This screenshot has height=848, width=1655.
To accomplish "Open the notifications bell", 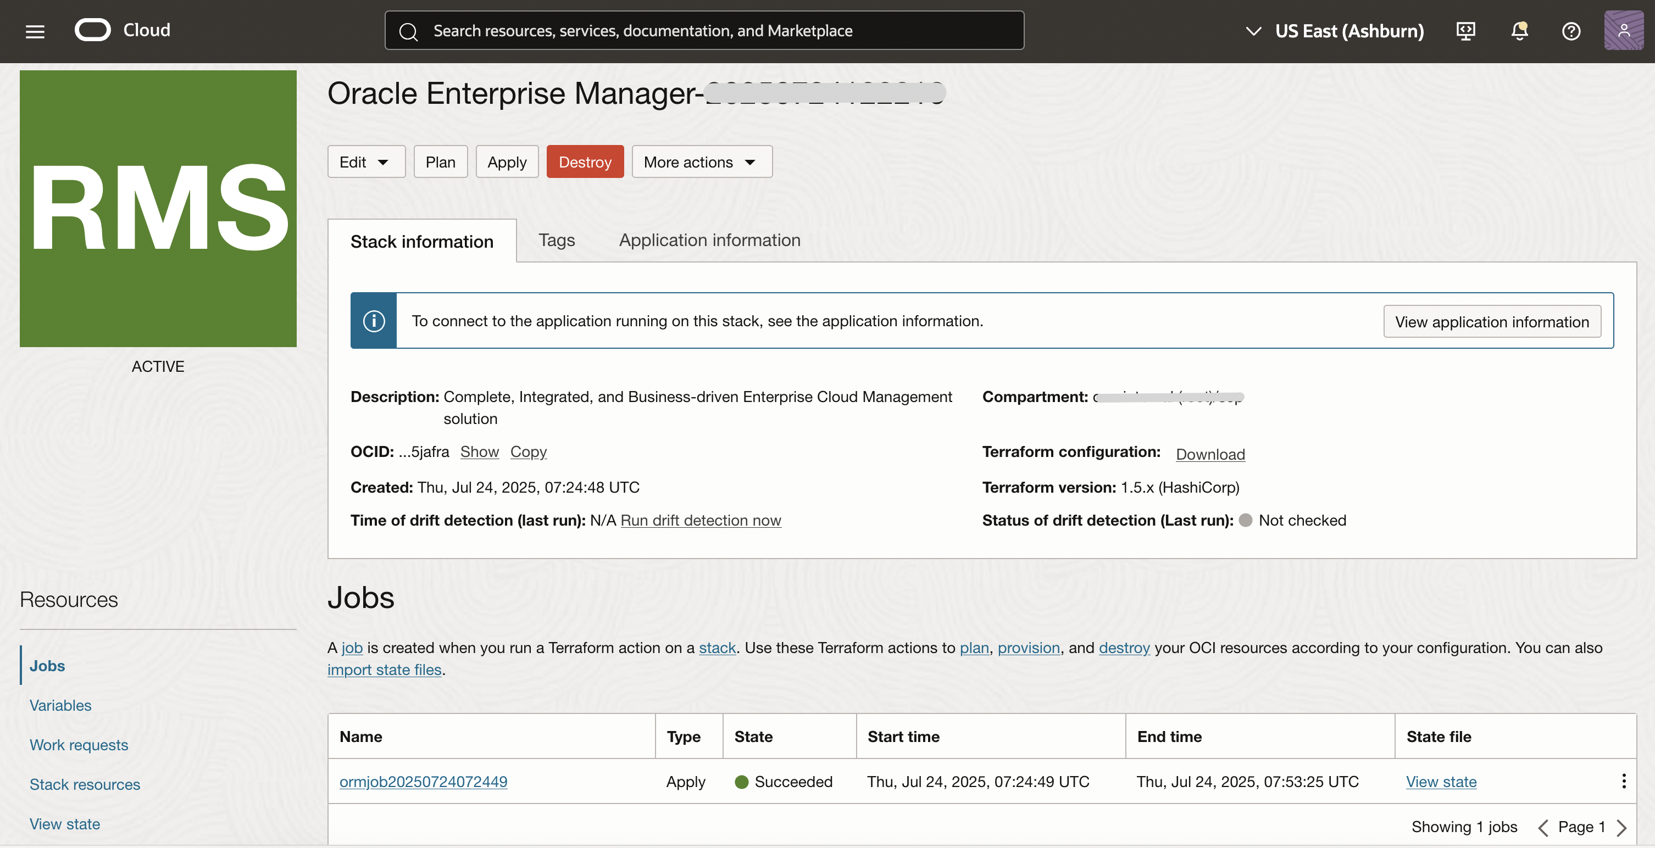I will coord(1519,31).
